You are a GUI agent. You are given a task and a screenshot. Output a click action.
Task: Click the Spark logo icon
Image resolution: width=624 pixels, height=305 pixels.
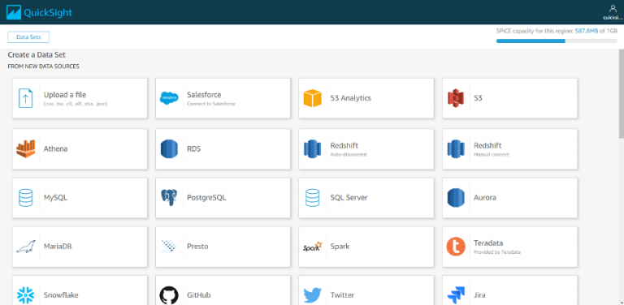coord(312,247)
